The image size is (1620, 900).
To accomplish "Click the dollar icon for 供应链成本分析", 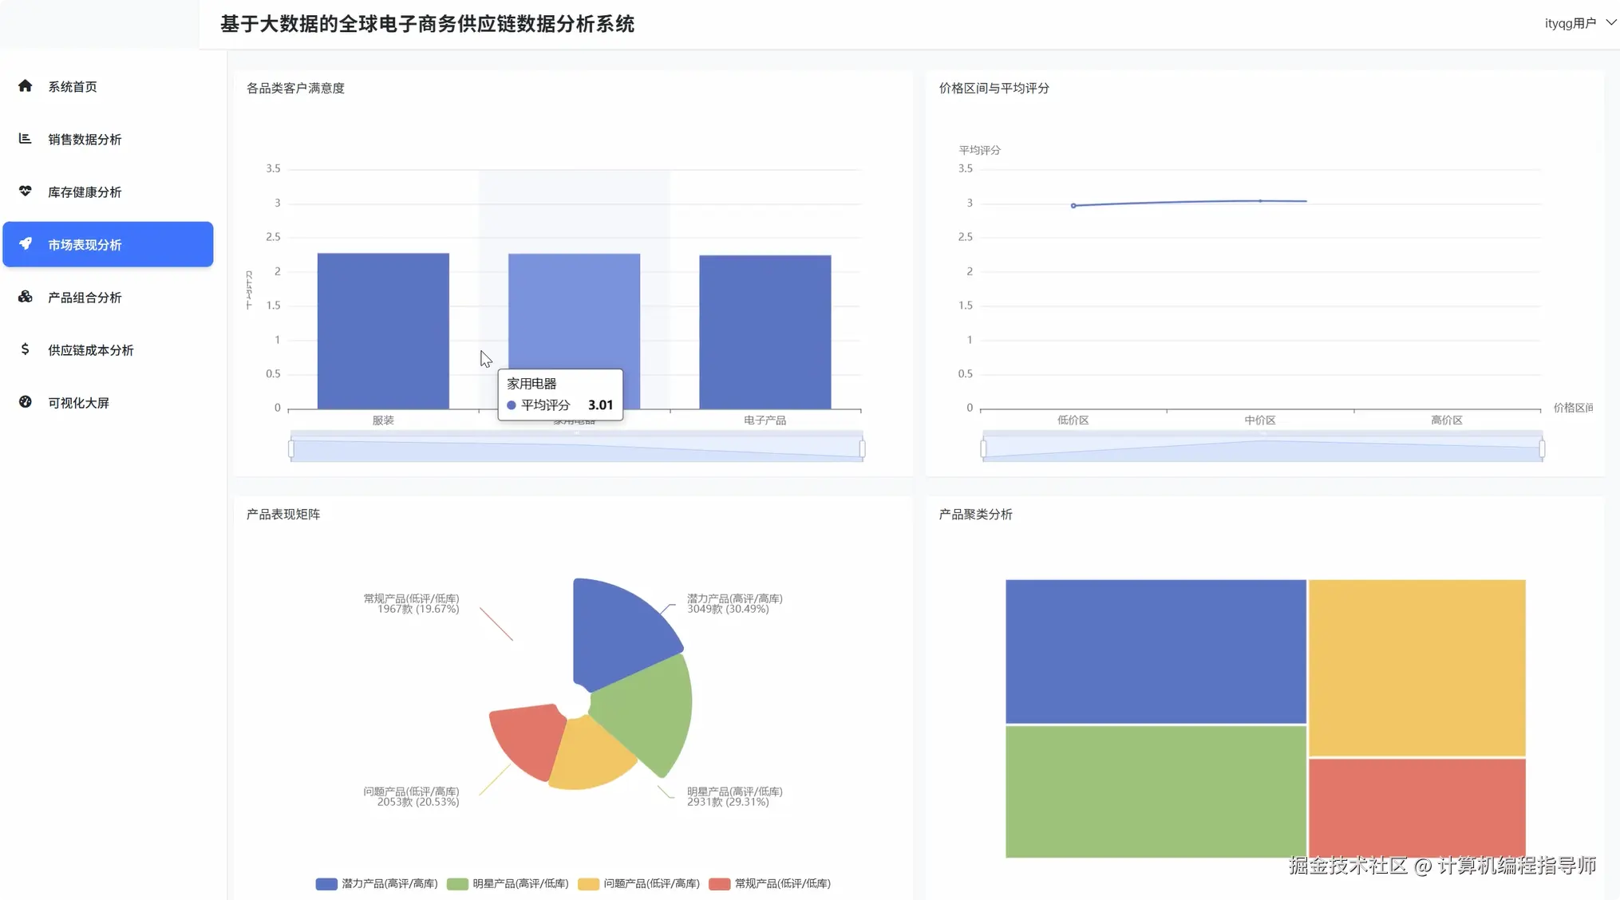I will [x=26, y=349].
